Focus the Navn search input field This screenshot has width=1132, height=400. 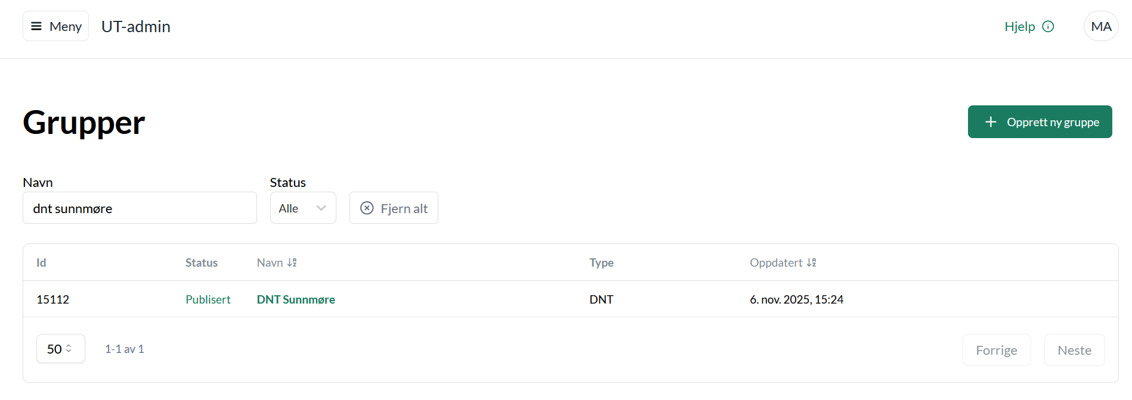(140, 208)
